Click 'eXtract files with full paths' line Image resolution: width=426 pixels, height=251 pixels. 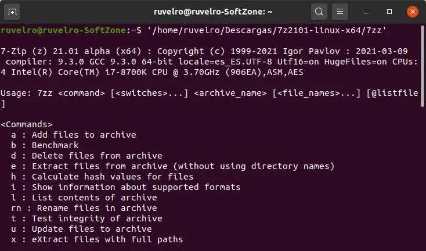click(x=97, y=239)
